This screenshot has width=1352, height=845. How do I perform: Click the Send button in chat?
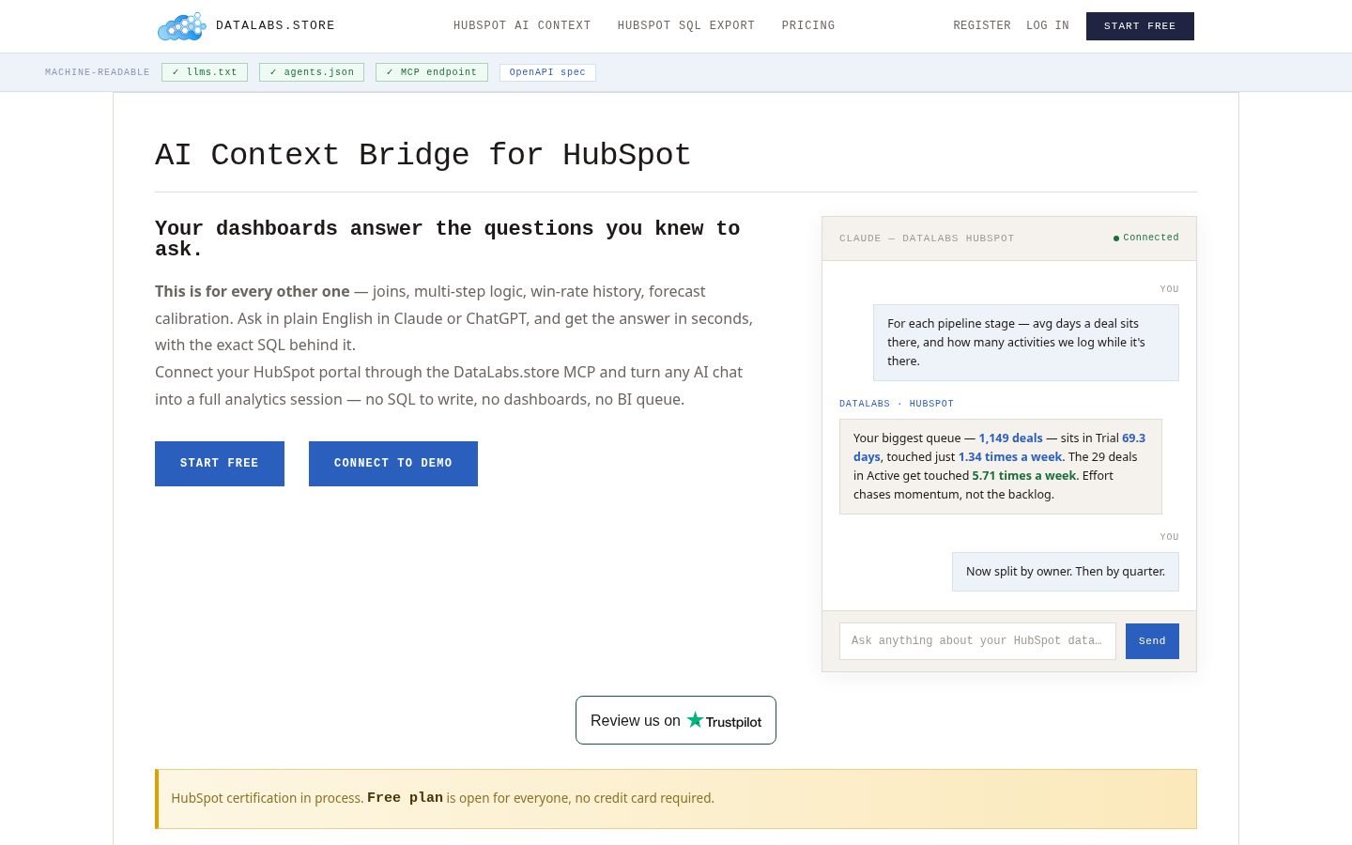[x=1152, y=641]
